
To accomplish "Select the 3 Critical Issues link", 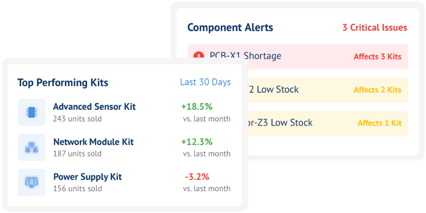I will coord(374,27).
